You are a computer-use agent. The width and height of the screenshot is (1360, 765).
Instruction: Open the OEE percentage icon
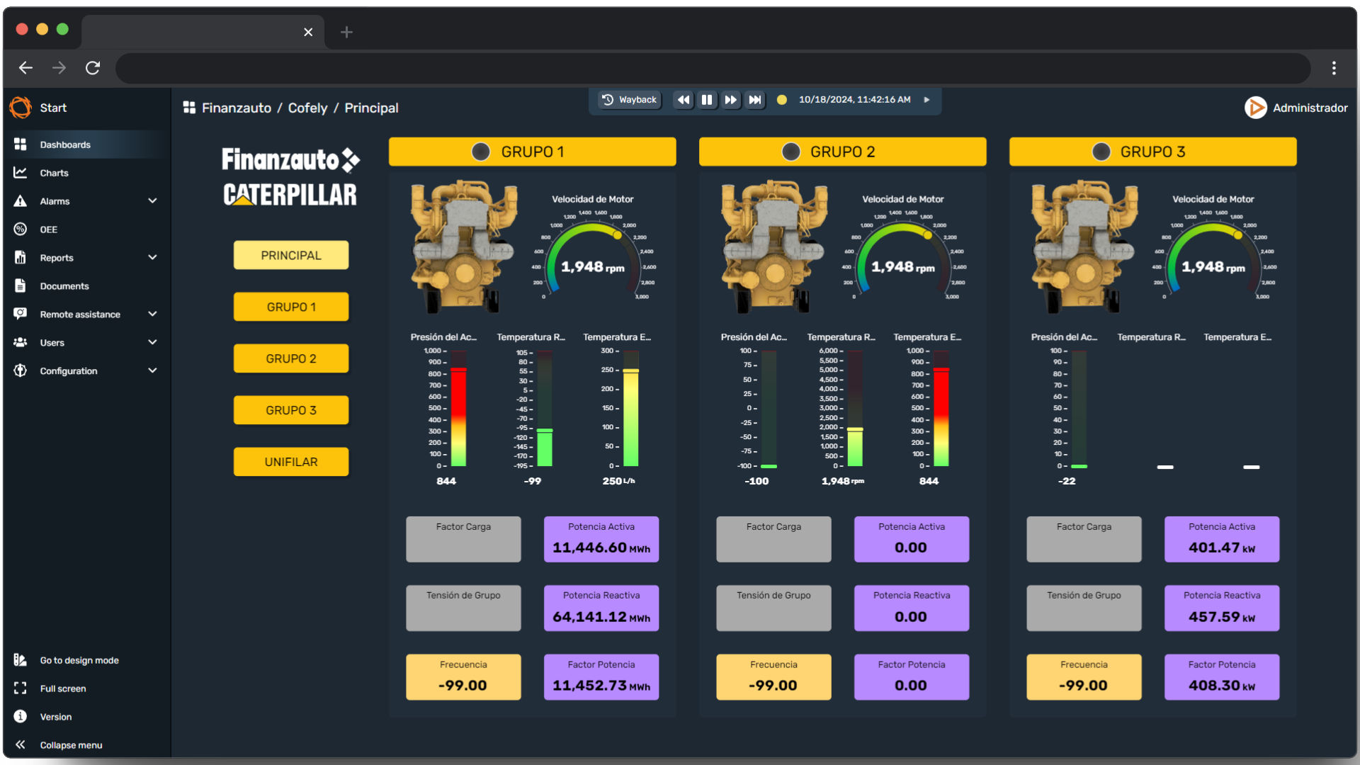click(x=21, y=229)
